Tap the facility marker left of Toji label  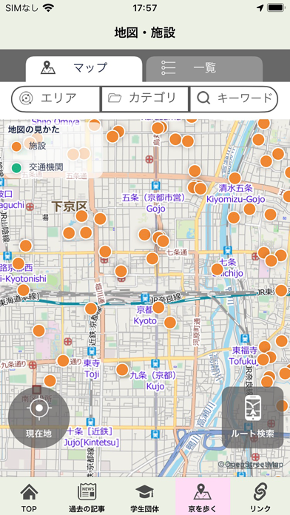63,360
